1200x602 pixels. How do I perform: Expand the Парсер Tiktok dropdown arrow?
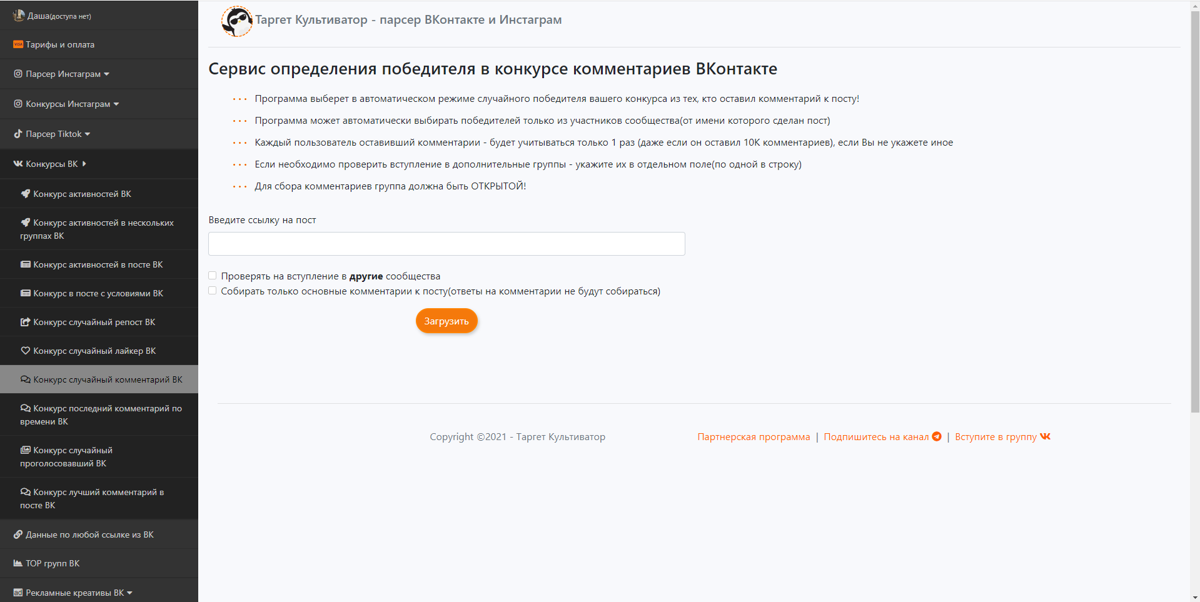(x=88, y=134)
